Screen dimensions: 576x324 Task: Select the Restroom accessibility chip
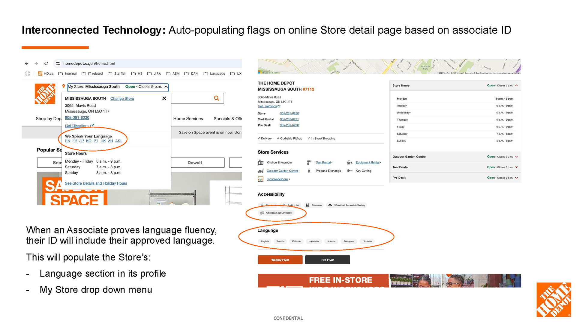314,205
